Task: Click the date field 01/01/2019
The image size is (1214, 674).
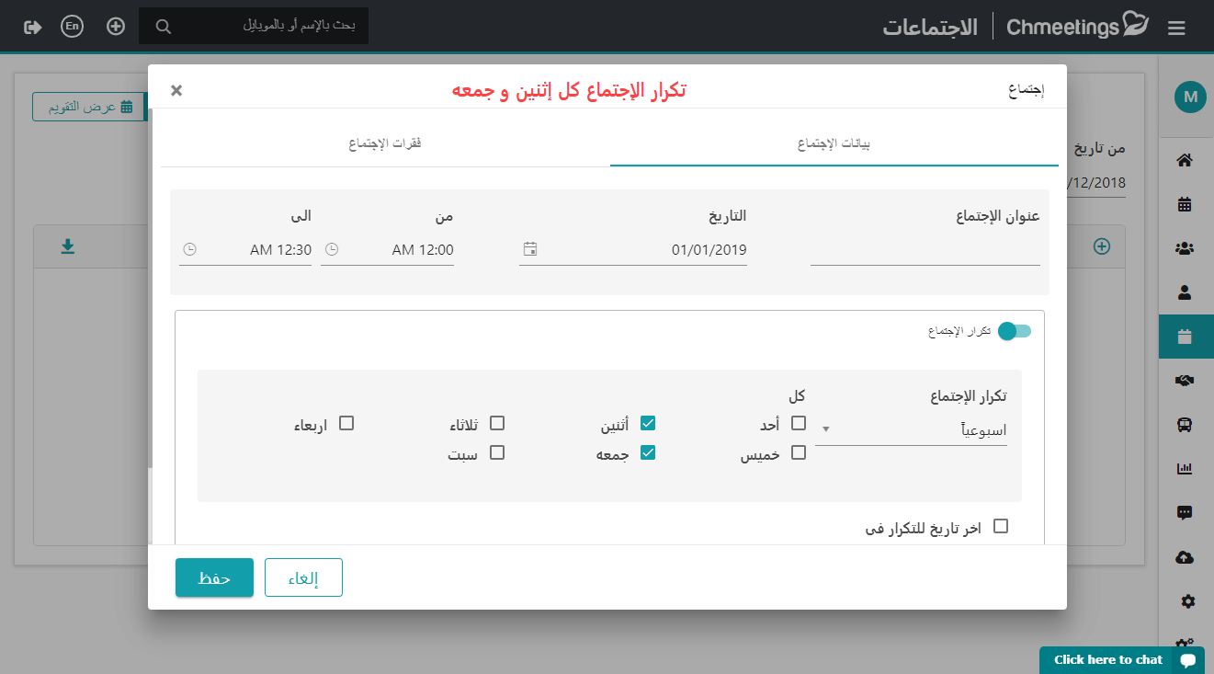Action: click(633, 250)
